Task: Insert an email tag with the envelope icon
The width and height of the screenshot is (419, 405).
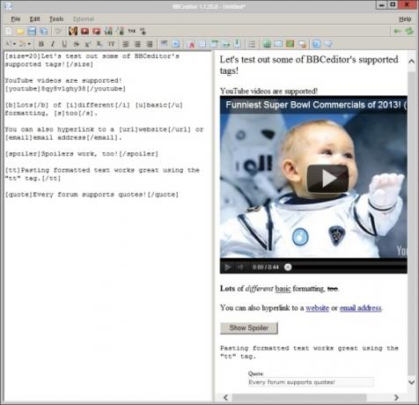Action: (x=278, y=44)
